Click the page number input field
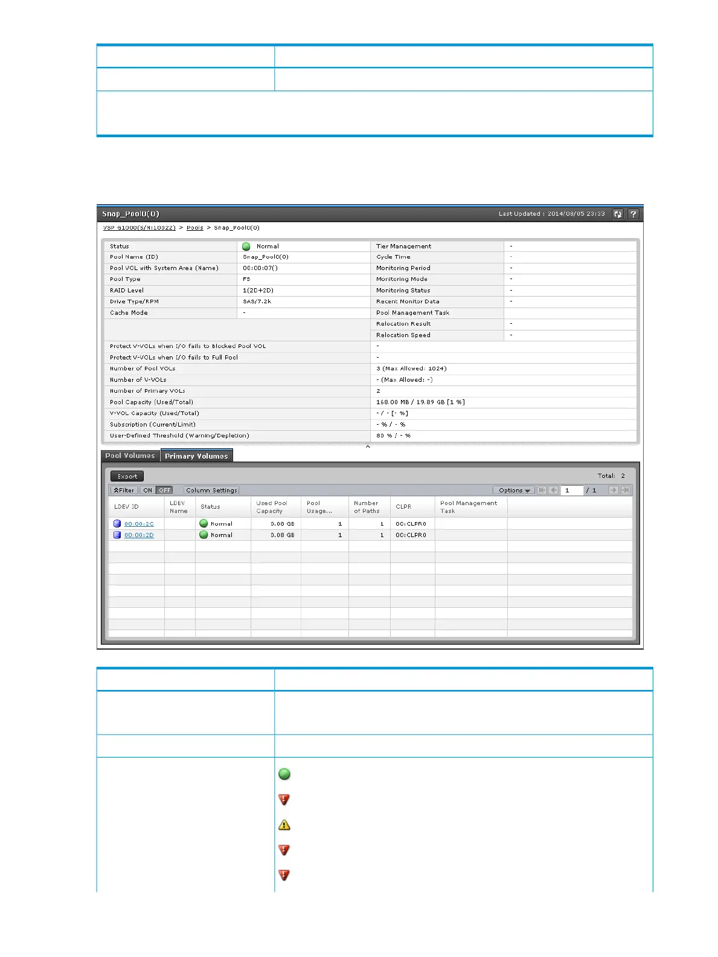Image resolution: width=718 pixels, height=957 pixels. pyautogui.click(x=572, y=490)
